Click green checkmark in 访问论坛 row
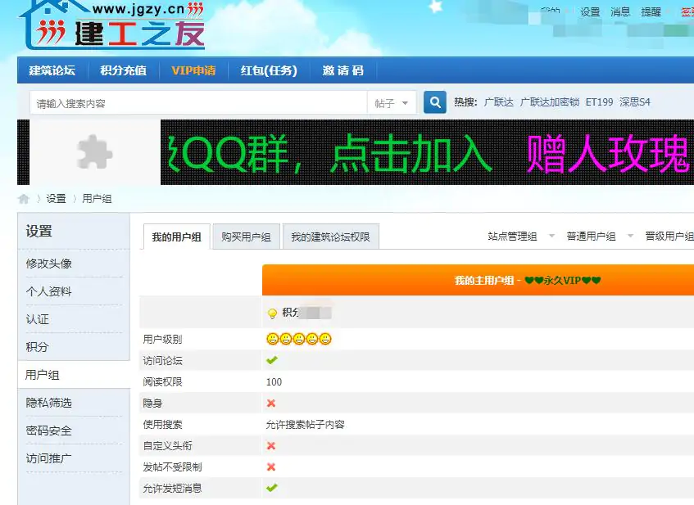 pyautogui.click(x=272, y=360)
